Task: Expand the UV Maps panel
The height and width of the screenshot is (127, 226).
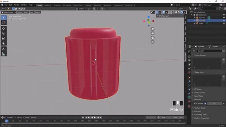Action: tap(198, 89)
